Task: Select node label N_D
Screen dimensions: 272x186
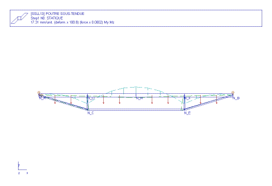Action: click(x=91, y=98)
